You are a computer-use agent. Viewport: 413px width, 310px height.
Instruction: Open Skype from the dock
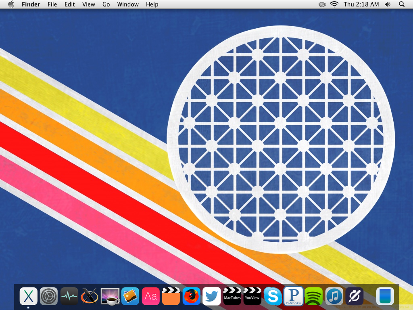273,296
